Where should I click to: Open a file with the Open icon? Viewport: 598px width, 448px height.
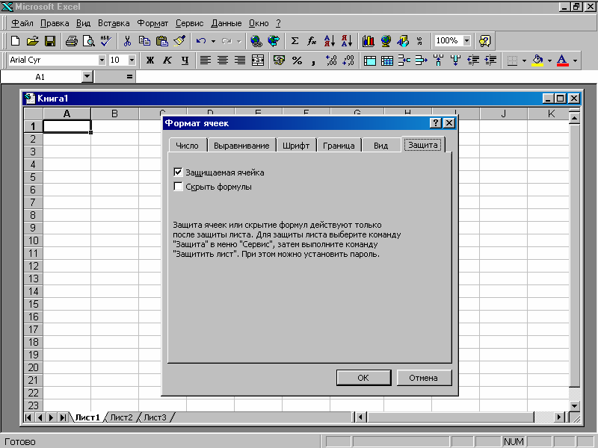(32, 41)
